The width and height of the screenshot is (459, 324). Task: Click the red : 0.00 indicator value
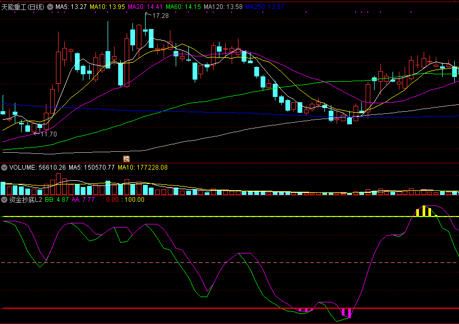pos(111,200)
